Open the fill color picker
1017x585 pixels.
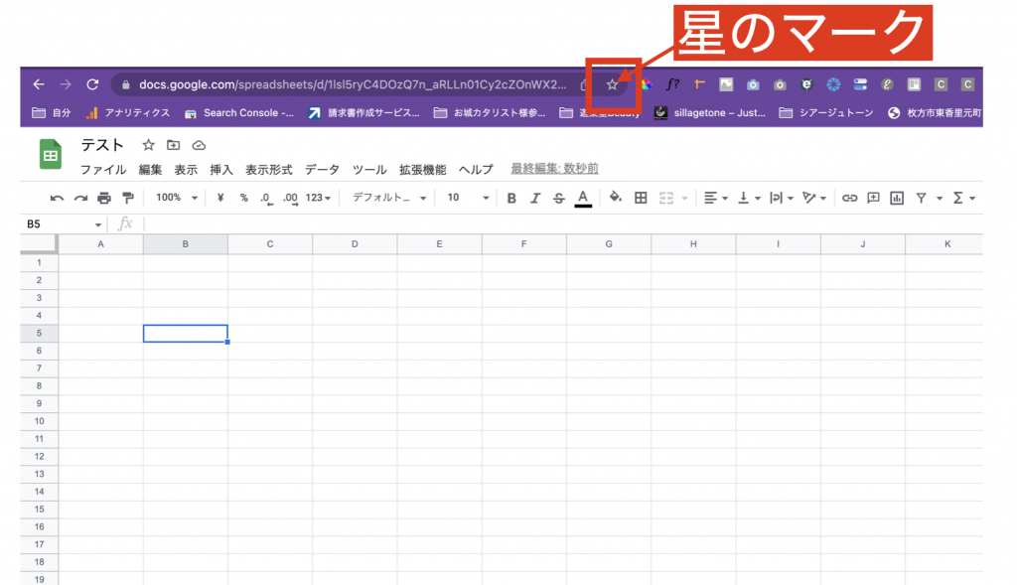[616, 198]
